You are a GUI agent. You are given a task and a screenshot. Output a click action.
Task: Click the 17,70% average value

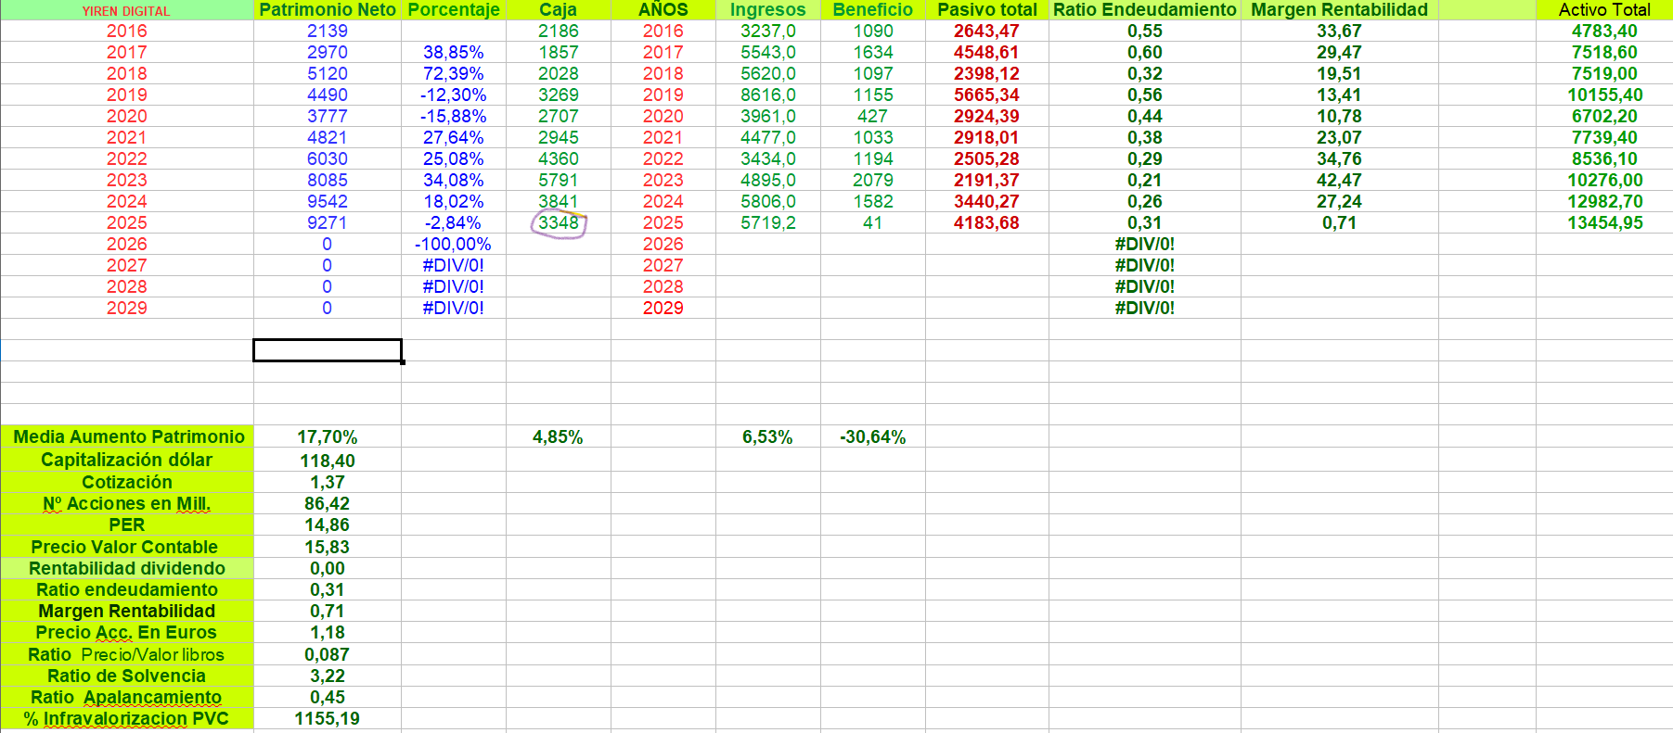[x=328, y=436]
